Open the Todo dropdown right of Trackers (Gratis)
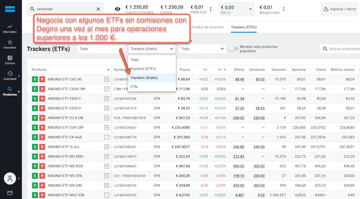 pos(202,49)
